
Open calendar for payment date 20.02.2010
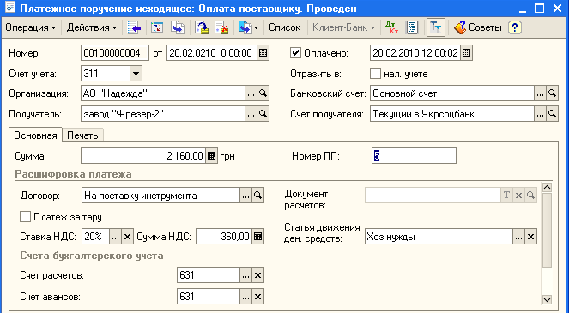tap(466, 53)
